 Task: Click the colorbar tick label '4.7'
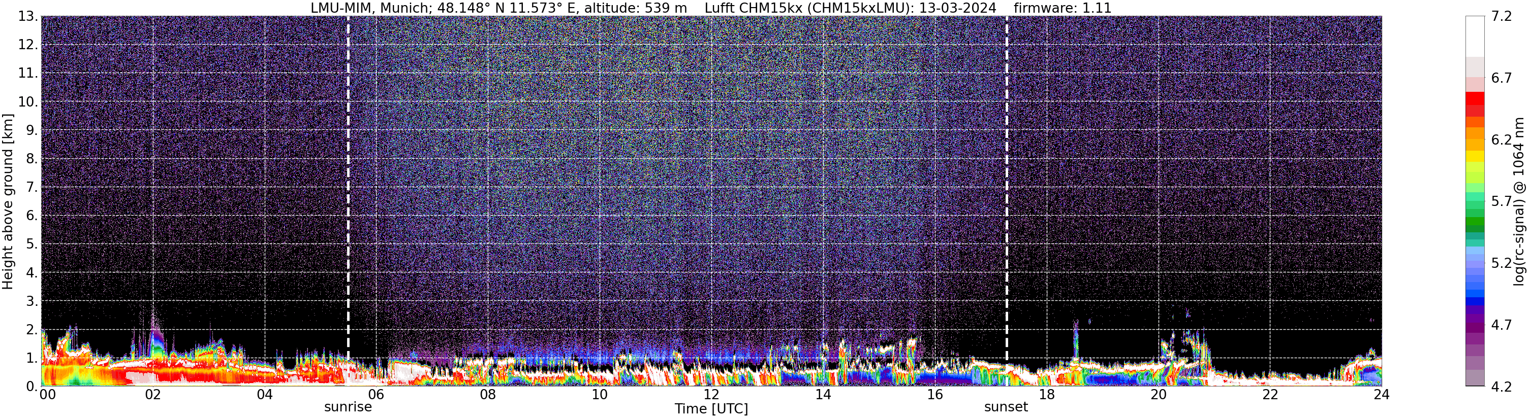point(1501,325)
